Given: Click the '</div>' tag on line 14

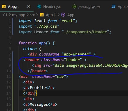Looking at the screenshot, I should coord(30,93).
